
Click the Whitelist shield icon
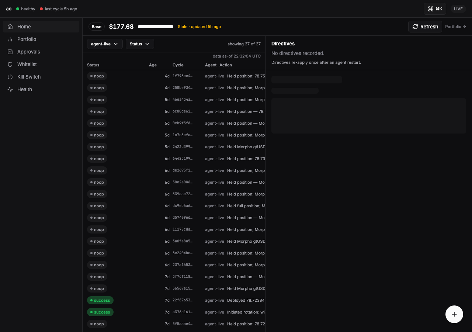tap(10, 64)
